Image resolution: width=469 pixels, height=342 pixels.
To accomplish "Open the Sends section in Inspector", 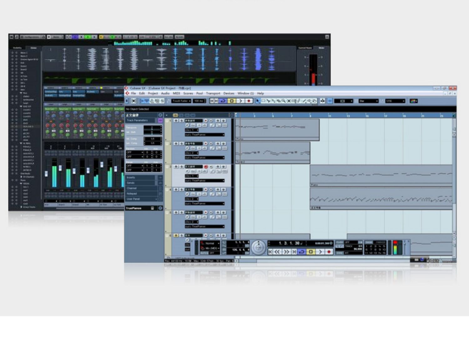I will pyautogui.click(x=141, y=183).
